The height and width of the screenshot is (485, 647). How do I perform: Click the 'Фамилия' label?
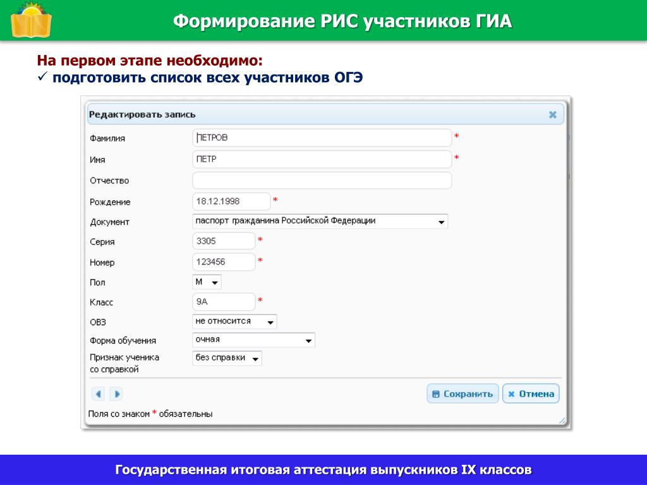point(107,138)
